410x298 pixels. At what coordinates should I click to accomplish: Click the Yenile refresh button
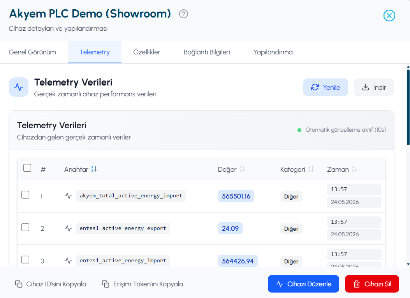point(326,87)
